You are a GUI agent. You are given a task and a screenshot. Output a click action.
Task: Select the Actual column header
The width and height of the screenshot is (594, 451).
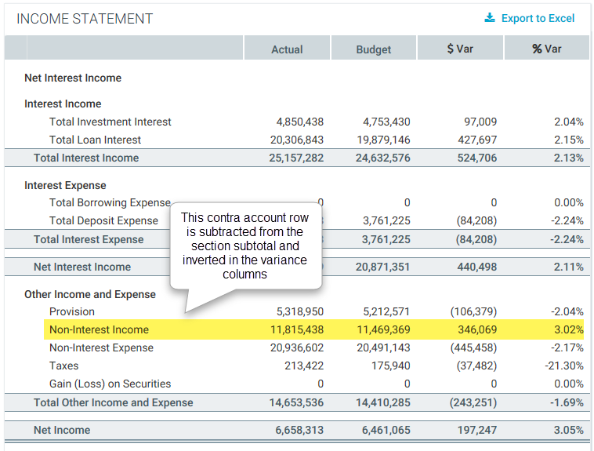click(x=287, y=49)
